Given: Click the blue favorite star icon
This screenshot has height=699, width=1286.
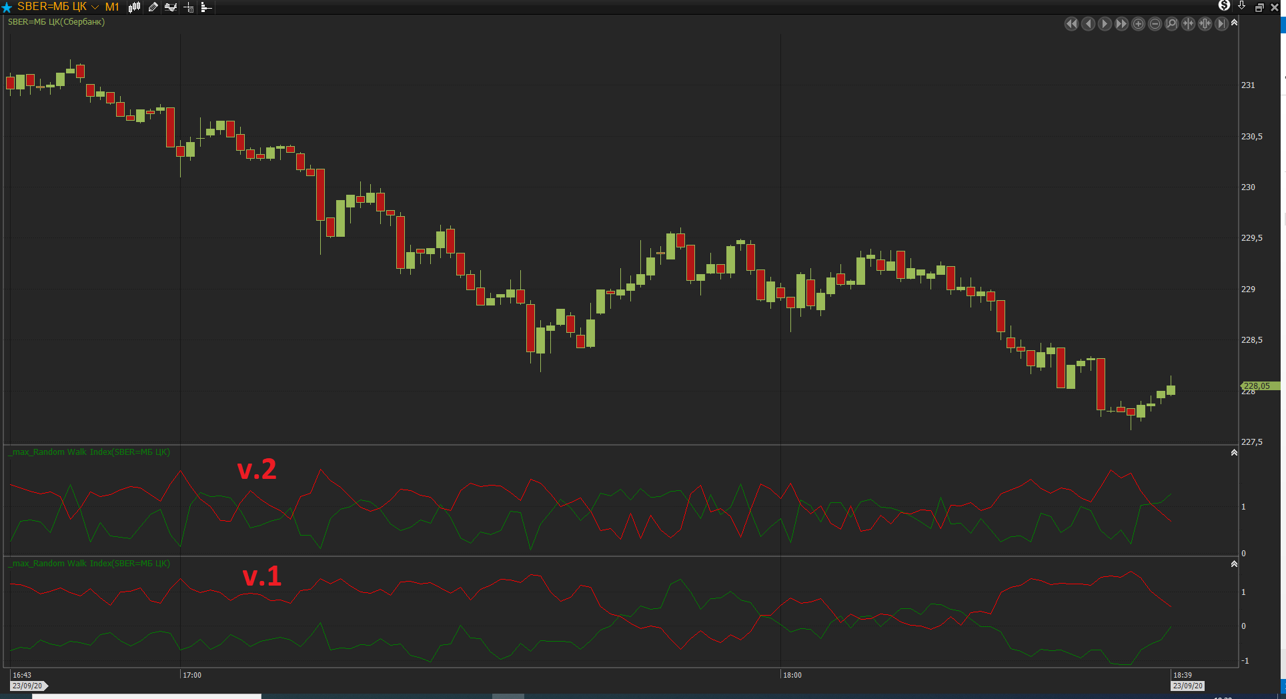Looking at the screenshot, I should point(7,7).
